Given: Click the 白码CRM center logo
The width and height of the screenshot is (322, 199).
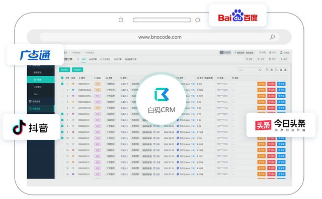Looking at the screenshot, I should 162,100.
